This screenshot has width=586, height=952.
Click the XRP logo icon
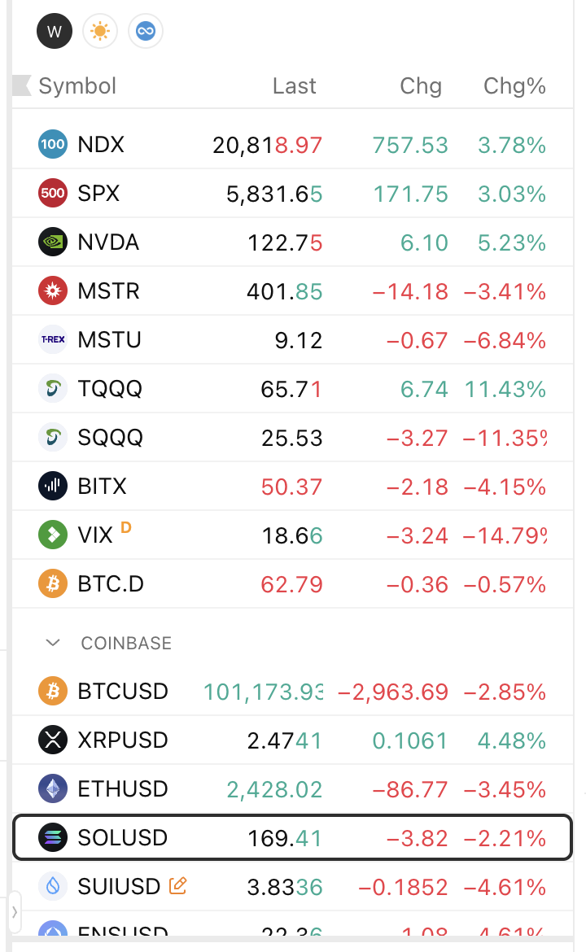click(x=53, y=740)
